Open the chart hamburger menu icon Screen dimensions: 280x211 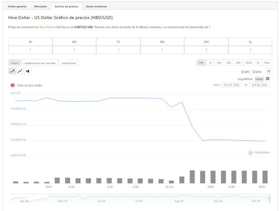coord(267,79)
